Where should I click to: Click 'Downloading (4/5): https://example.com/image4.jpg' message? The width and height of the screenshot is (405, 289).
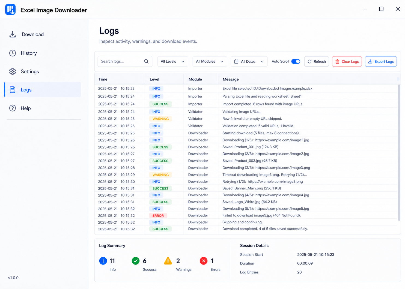[266, 195]
